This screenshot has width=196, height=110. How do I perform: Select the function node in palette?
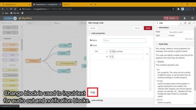pos(11,45)
